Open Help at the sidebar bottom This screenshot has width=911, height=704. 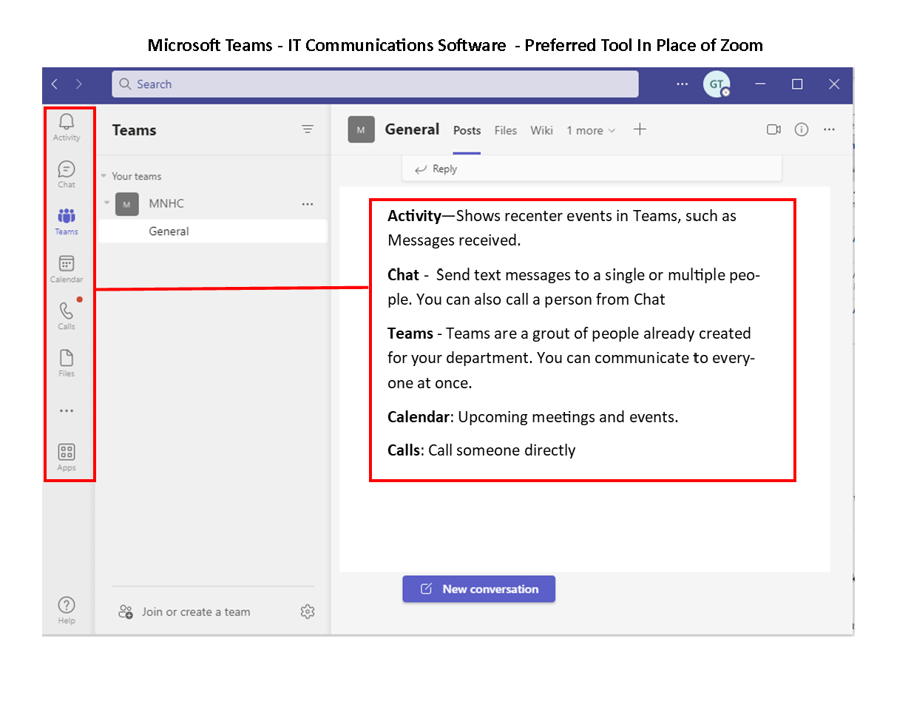pos(67,610)
